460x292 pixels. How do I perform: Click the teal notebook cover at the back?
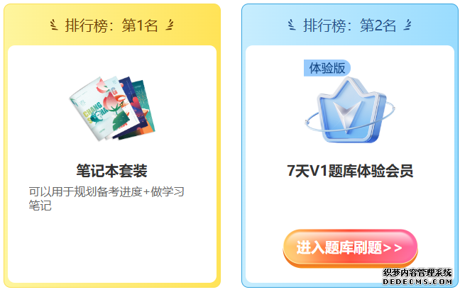point(144,104)
